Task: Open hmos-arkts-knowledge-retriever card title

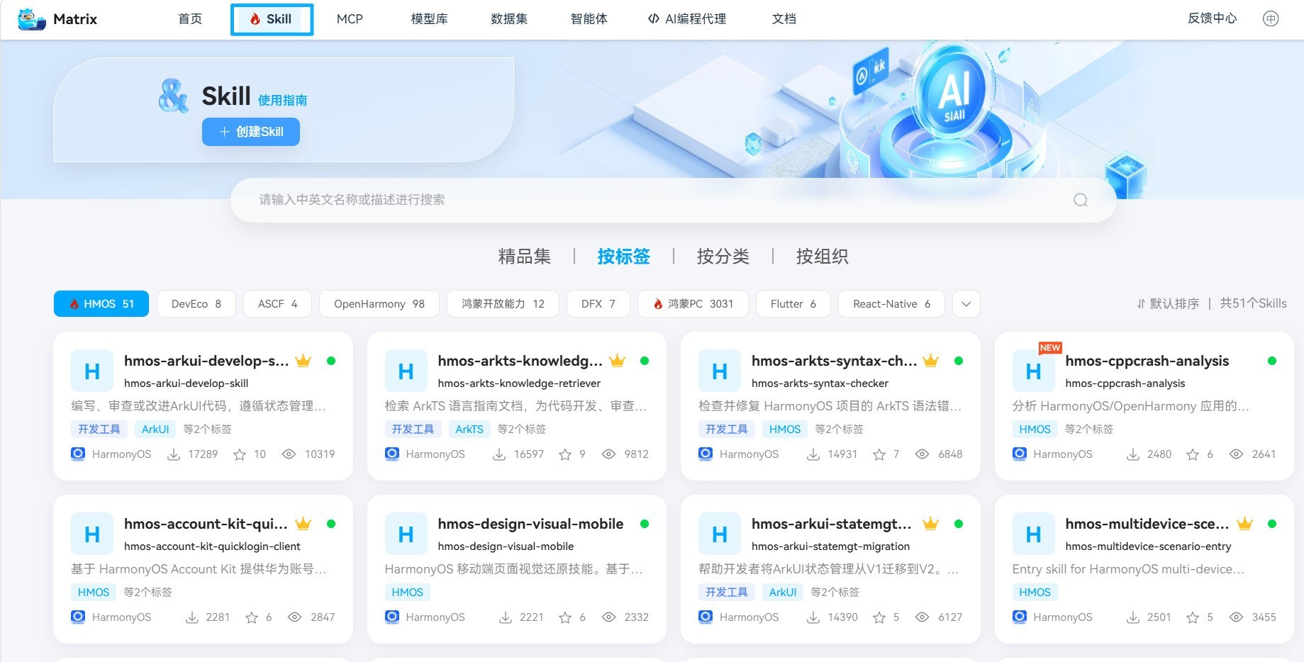Action: [520, 361]
